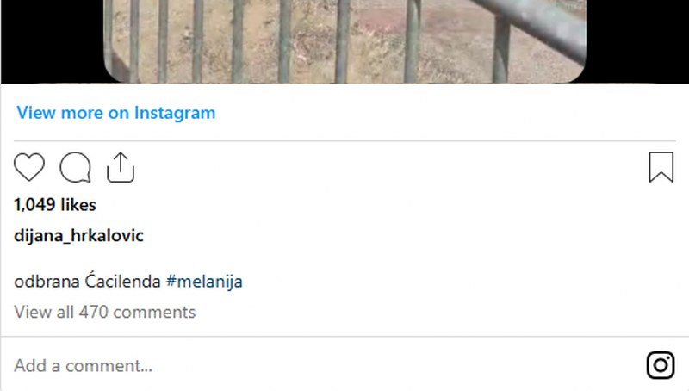Visit the dijana_hrkalovic profile

coord(78,236)
